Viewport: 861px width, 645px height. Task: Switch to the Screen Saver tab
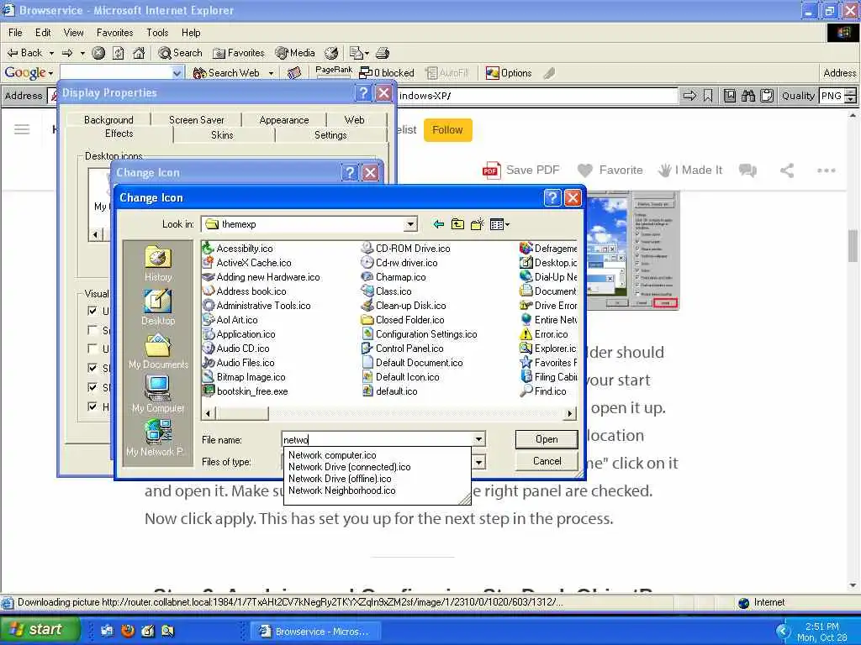197,119
